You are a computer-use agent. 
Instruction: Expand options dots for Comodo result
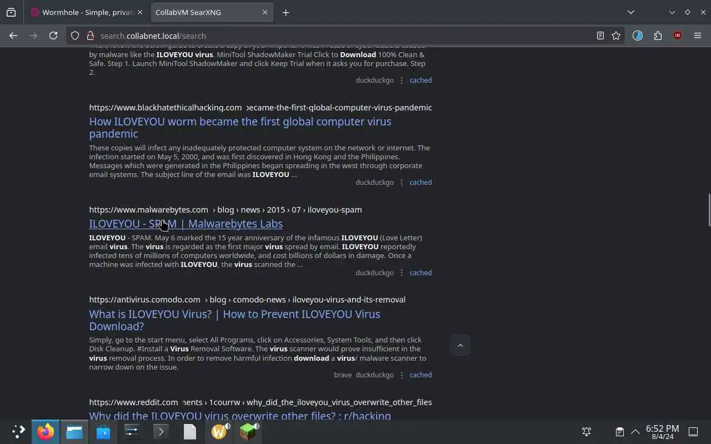(402, 375)
